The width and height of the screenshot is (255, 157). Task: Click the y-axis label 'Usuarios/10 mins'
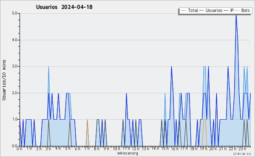4,80
